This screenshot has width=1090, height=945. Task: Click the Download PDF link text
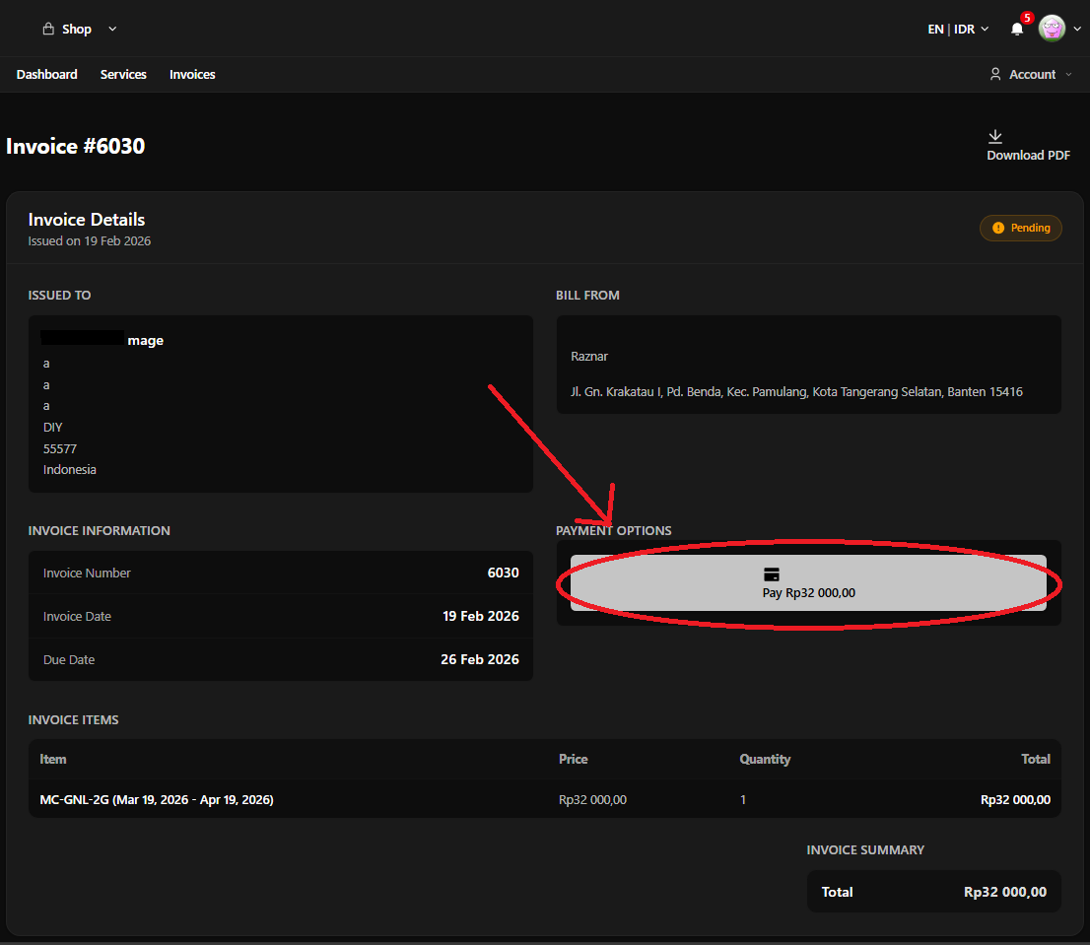tap(1028, 156)
